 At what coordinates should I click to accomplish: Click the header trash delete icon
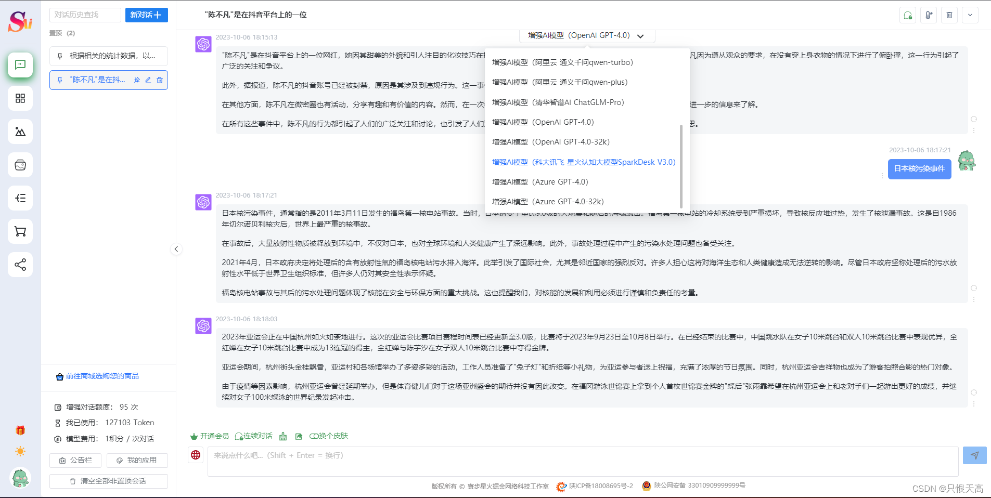point(949,15)
